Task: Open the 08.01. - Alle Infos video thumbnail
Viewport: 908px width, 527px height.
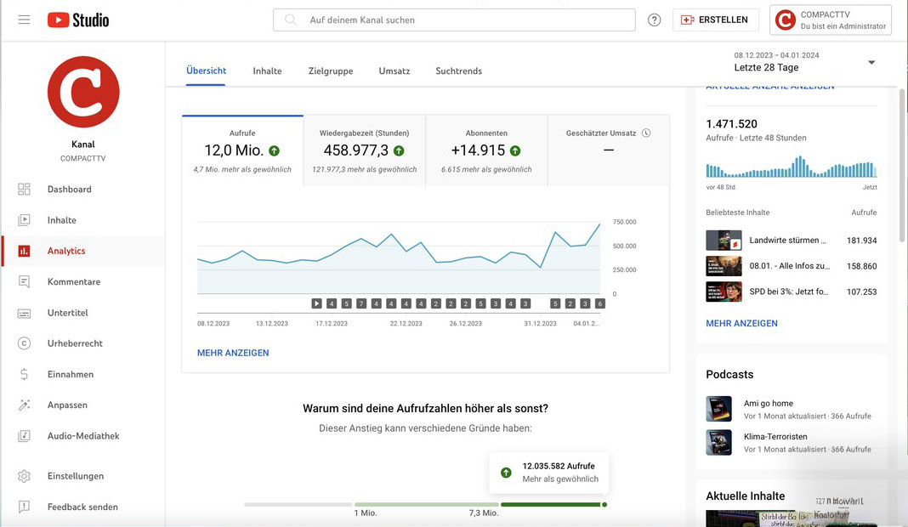Action: click(x=724, y=266)
